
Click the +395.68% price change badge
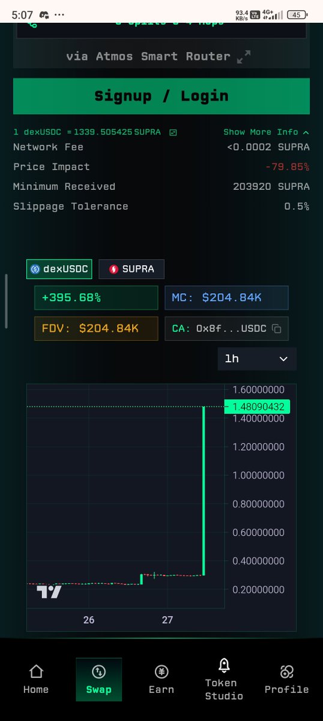pyautogui.click(x=97, y=297)
